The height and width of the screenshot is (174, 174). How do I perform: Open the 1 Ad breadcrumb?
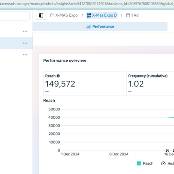[132, 15]
